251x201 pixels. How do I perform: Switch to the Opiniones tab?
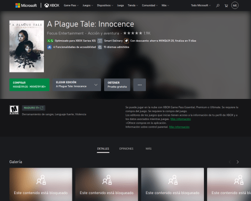[126, 149]
